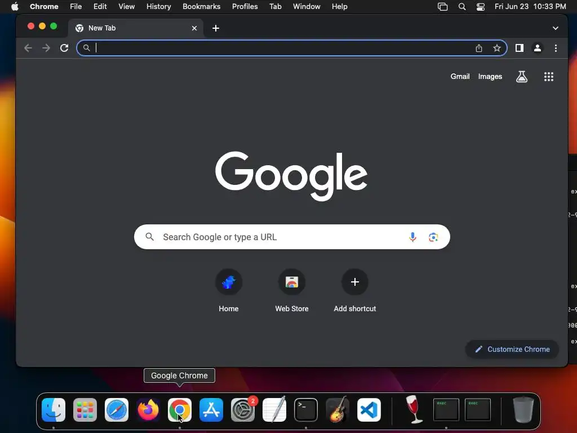The height and width of the screenshot is (433, 577).
Task: Open the History menu
Action: coord(158,7)
